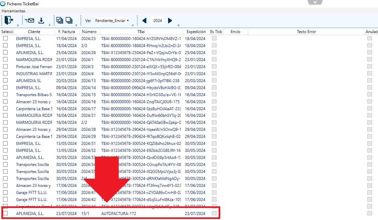Click the deselect all icon
378x220 pixels.
pos(69,20)
